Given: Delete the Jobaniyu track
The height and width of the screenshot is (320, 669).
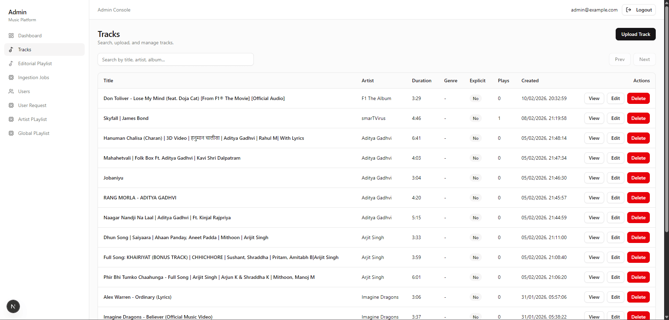Looking at the screenshot, I should [638, 178].
